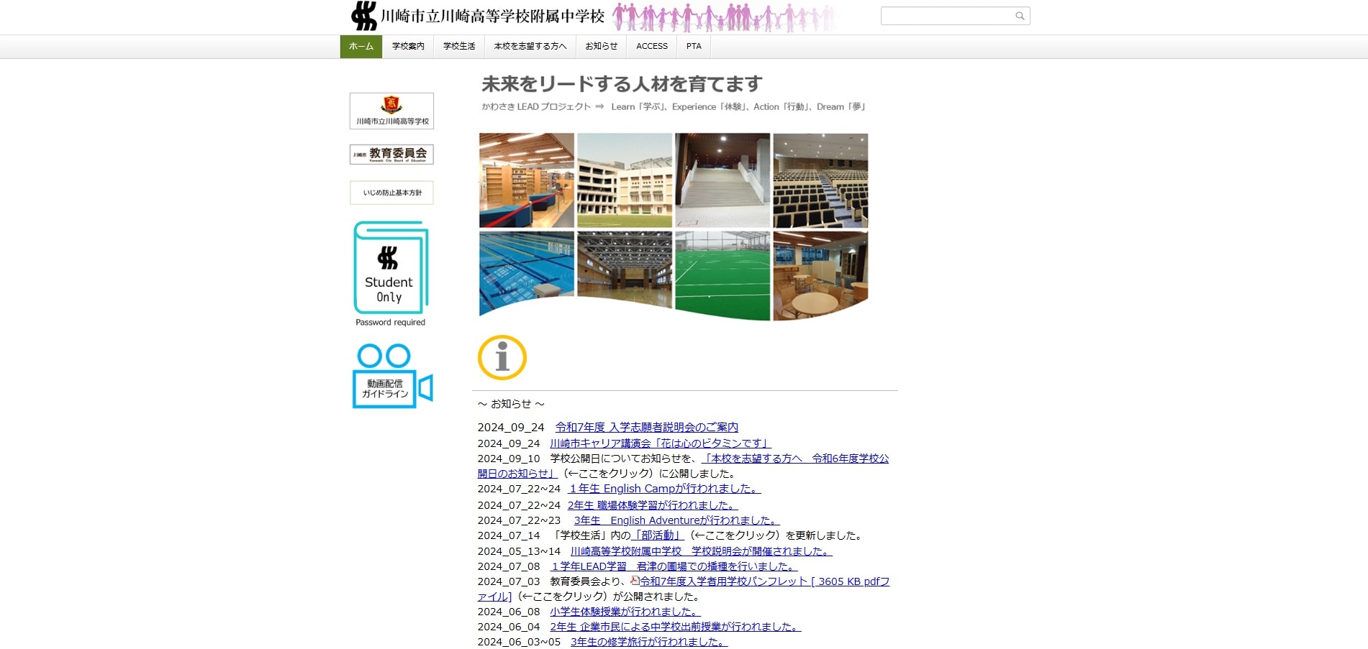
Task: Open the video streaming guideline camera icon
Action: point(391,377)
